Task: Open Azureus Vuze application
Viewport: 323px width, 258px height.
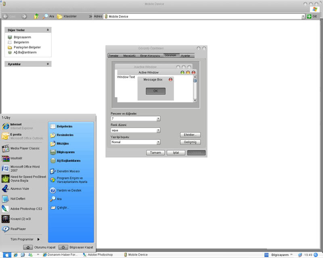Action: (19, 189)
